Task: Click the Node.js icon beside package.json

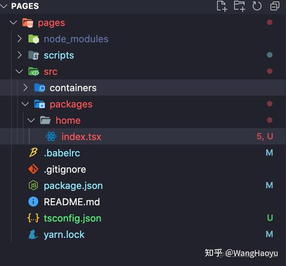Action: pos(33,185)
